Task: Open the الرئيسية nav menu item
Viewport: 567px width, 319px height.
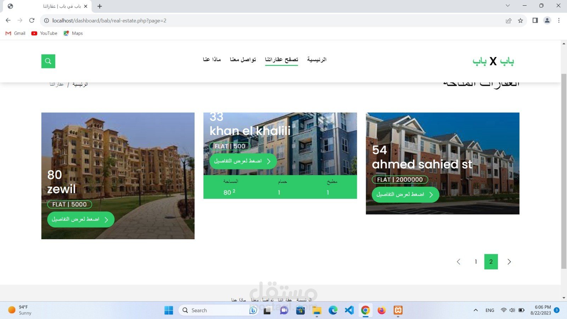Action: [316, 59]
